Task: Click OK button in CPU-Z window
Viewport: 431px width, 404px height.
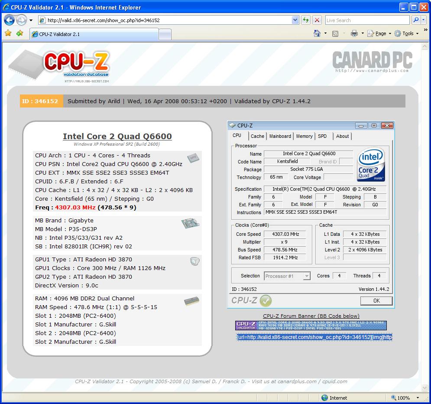Action: click(376, 300)
